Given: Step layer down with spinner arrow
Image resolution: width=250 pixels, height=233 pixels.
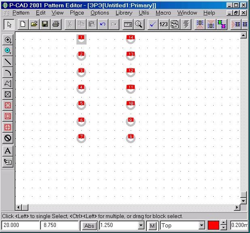Looking at the screenshot, I should point(223,228).
